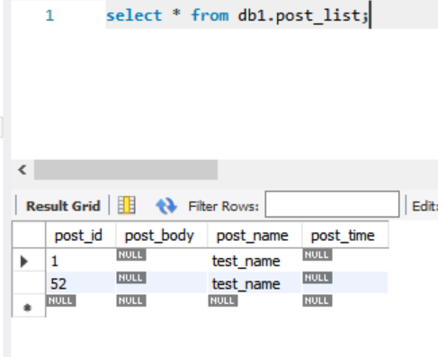Click post_time NULL in new row
Viewport: 438px width, 357px height.
tap(317, 300)
